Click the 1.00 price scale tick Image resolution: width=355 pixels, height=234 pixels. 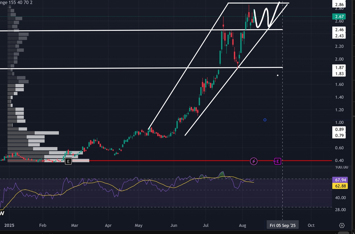[x=339, y=123]
